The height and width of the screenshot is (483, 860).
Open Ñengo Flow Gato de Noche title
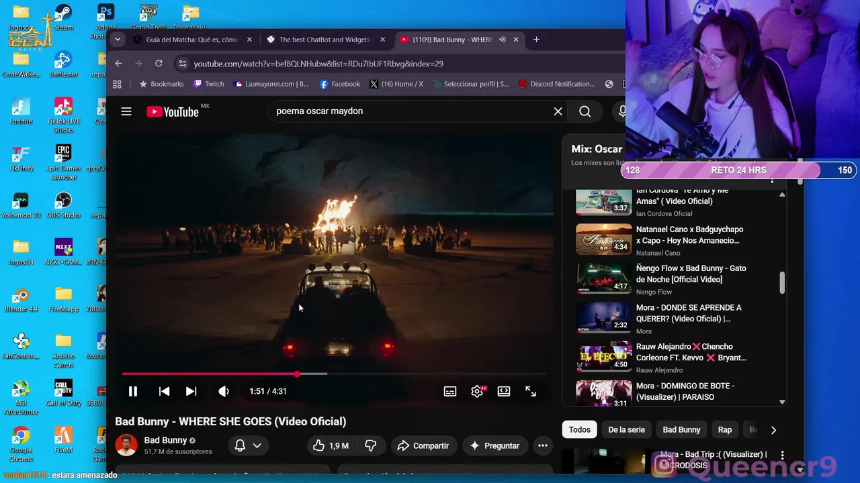(691, 274)
